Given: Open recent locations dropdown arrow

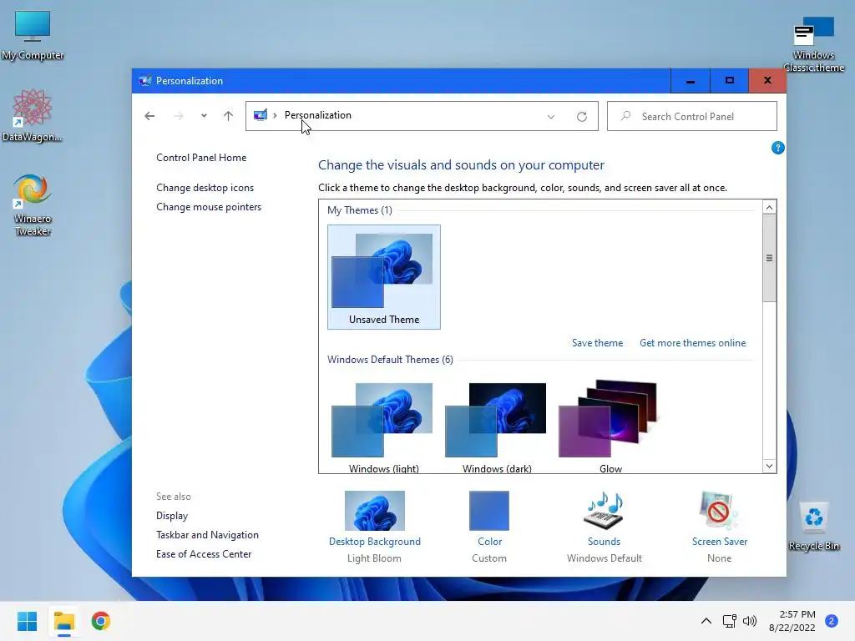Looking at the screenshot, I should point(204,115).
